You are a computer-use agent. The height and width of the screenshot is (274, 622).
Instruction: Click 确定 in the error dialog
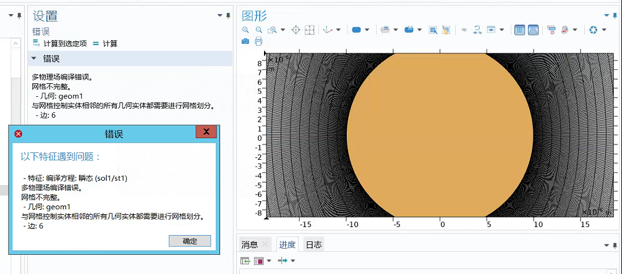(190, 241)
